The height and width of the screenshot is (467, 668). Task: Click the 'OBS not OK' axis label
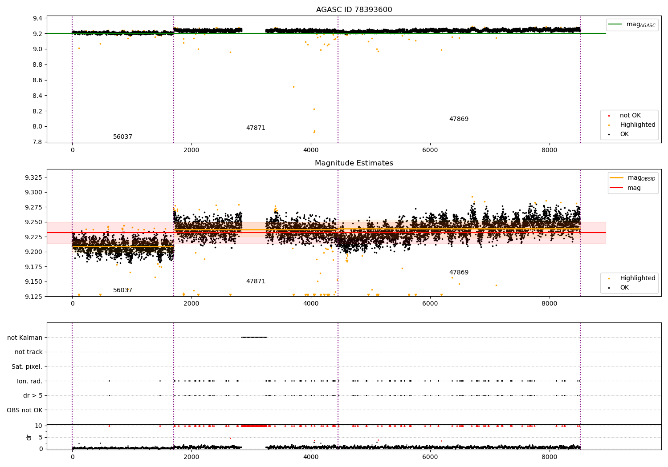(x=24, y=410)
